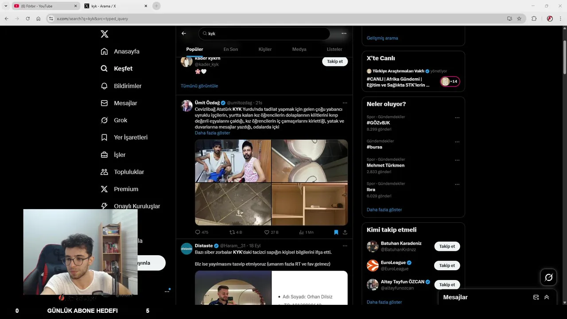Viewport: 567px width, 319px height.
Task: Open Grok icon in sidebar
Action: tap(104, 120)
